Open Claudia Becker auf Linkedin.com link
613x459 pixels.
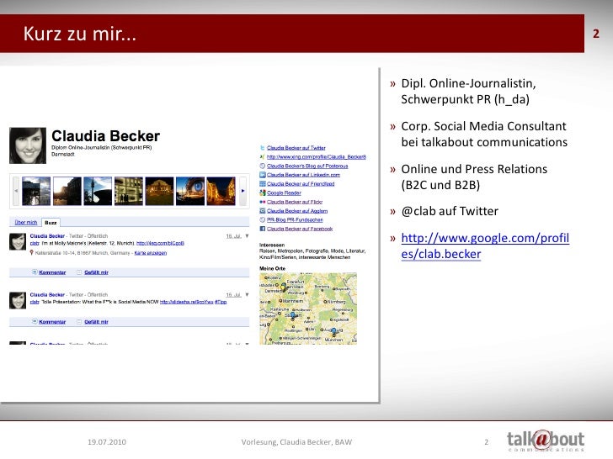[x=303, y=175]
